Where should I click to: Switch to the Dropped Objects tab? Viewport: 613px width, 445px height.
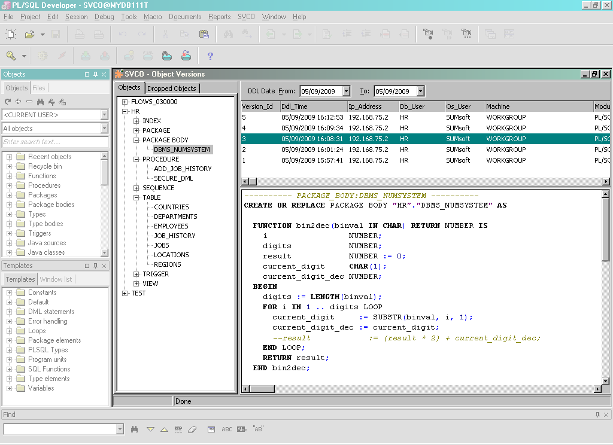[x=171, y=88]
